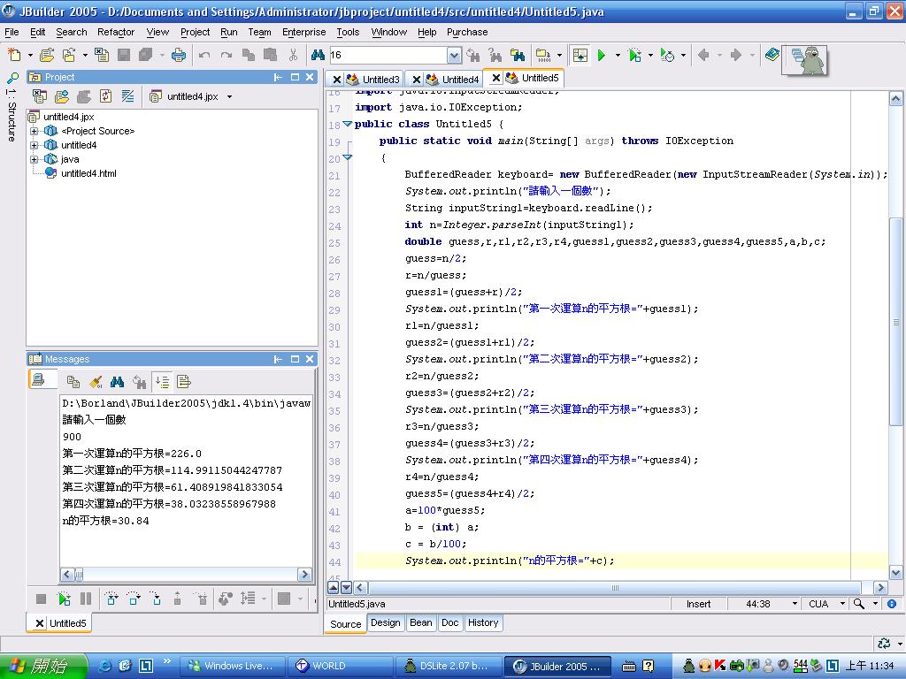906x679 pixels.
Task: Click the editor horizontal scrollbar
Action: pos(615,588)
